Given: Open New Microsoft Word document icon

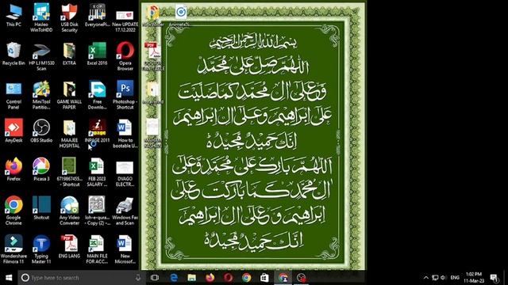Looking at the screenshot, I should coord(125,249).
